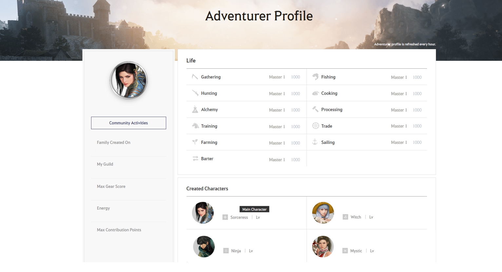The width and height of the screenshot is (502, 272).
Task: Click the Sailing anchor icon
Action: click(x=315, y=142)
